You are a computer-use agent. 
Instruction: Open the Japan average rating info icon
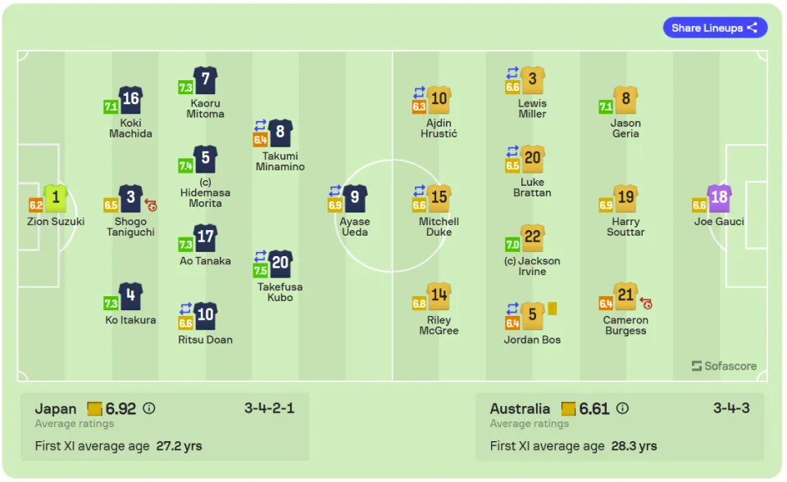click(149, 409)
